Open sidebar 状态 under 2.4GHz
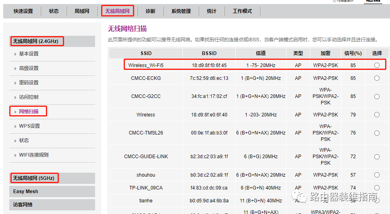390x214 pixels. [24, 141]
